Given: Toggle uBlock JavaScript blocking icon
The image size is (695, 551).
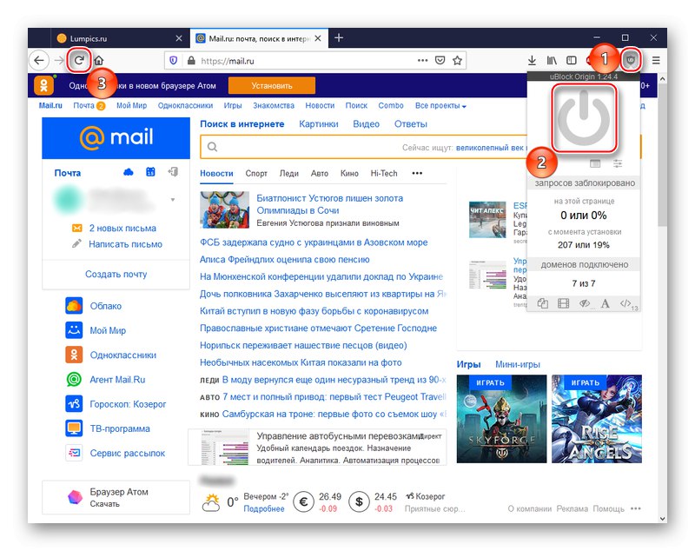Looking at the screenshot, I should tap(625, 303).
